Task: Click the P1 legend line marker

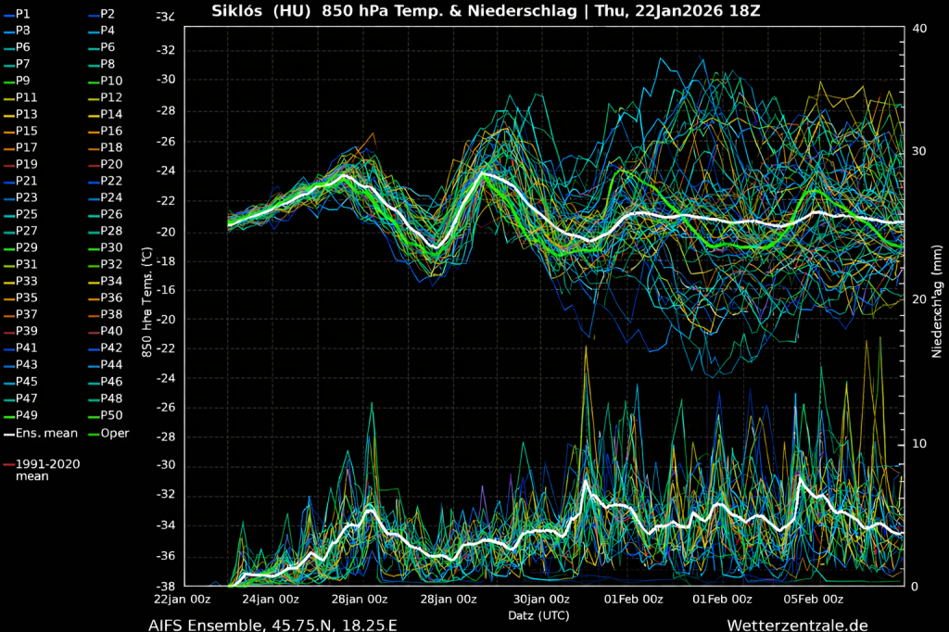Action: 8,14
